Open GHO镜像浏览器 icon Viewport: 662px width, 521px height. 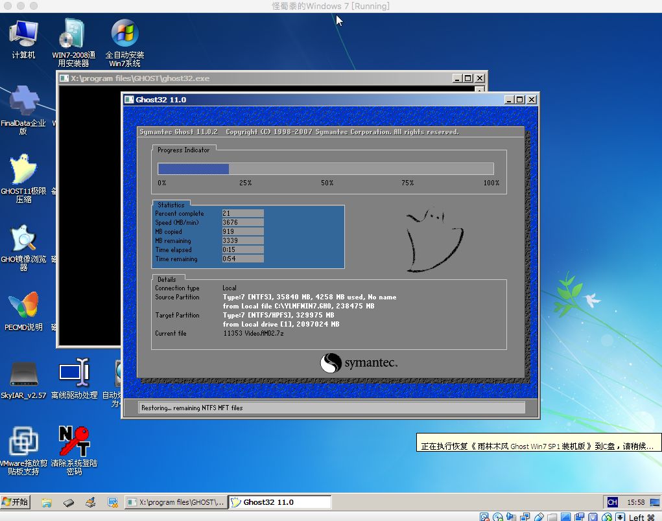23,247
